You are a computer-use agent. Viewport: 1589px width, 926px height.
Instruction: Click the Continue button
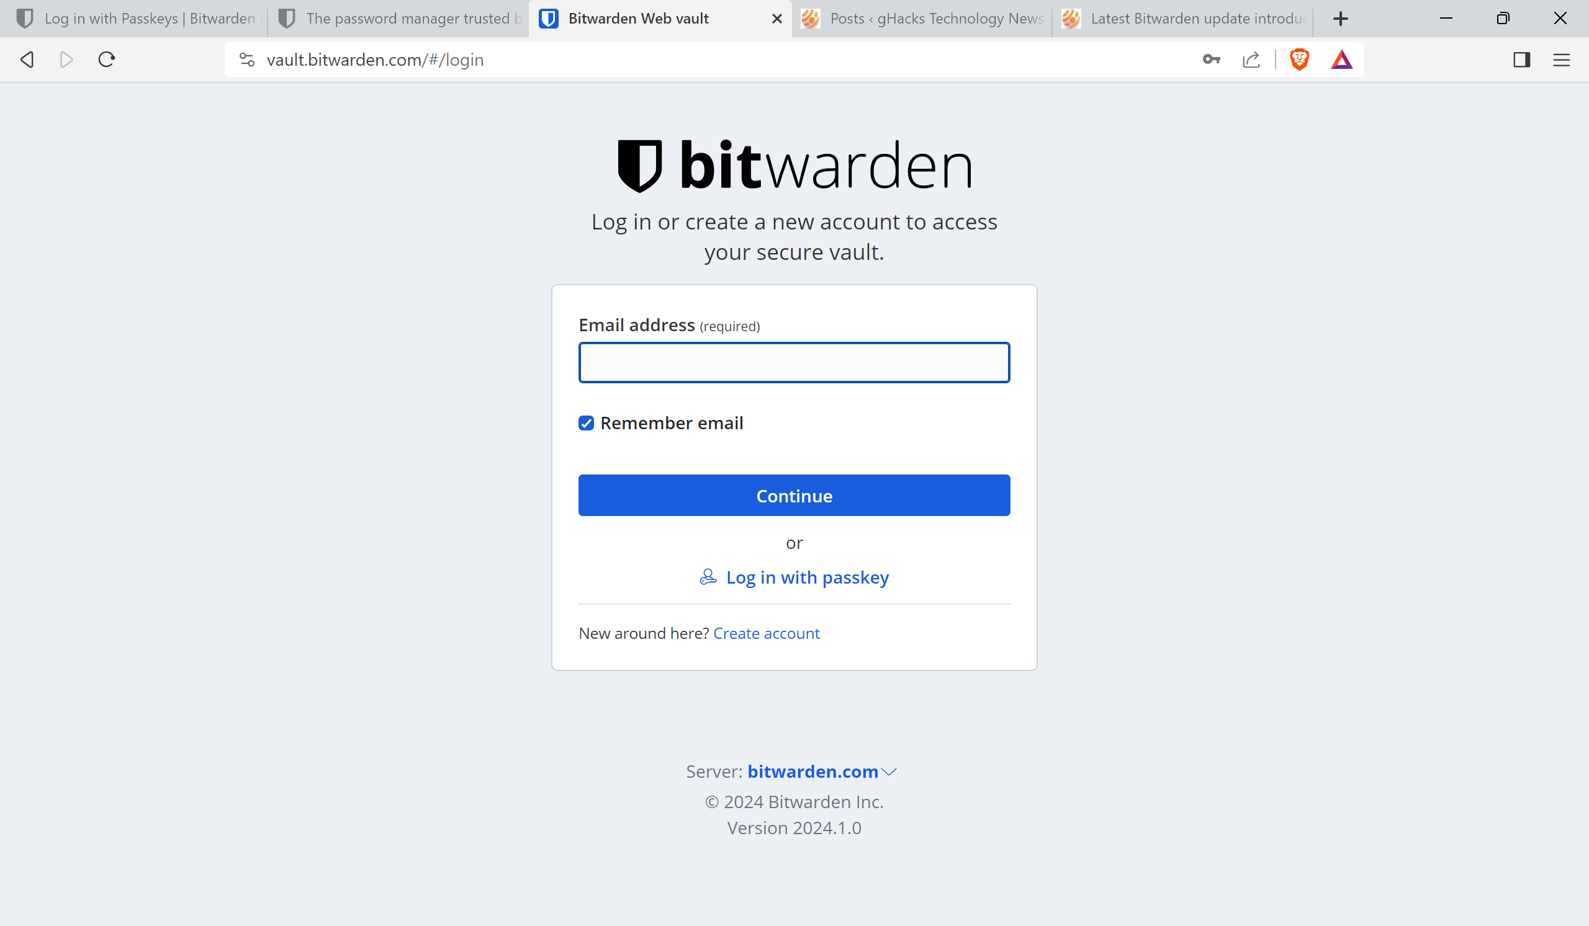click(794, 495)
